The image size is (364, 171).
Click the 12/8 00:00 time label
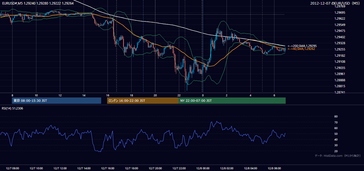[x=203, y=168]
